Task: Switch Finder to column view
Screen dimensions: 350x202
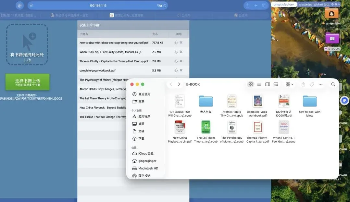Action: (268, 84)
